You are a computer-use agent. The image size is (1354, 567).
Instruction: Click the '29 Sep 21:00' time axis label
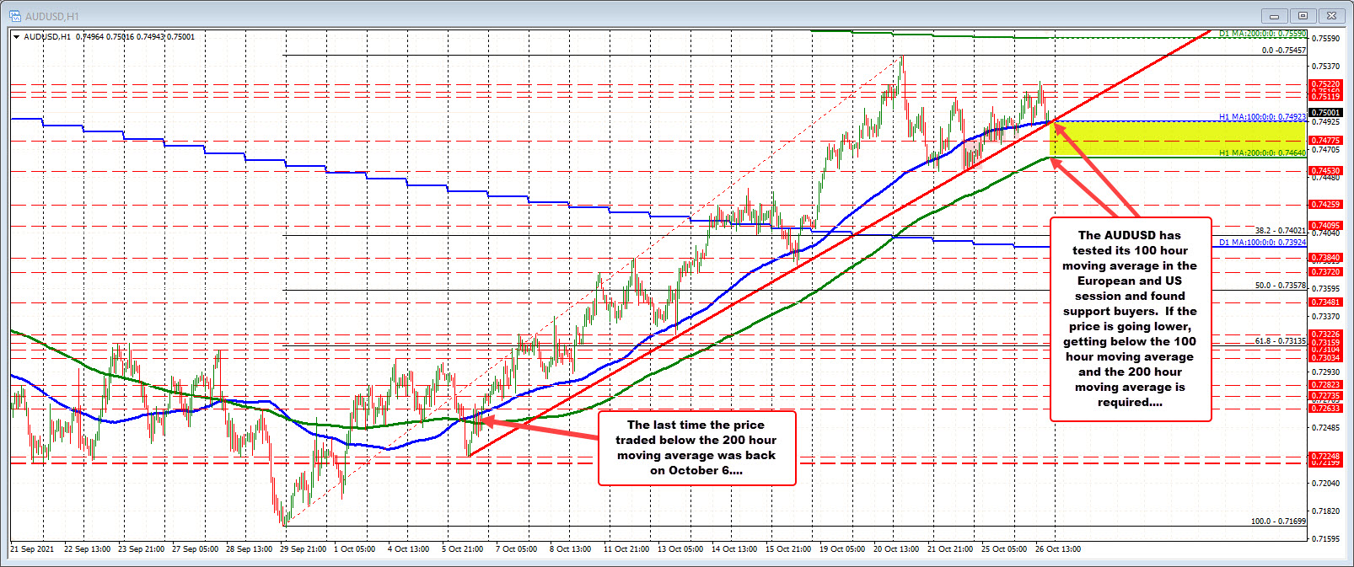tap(304, 549)
